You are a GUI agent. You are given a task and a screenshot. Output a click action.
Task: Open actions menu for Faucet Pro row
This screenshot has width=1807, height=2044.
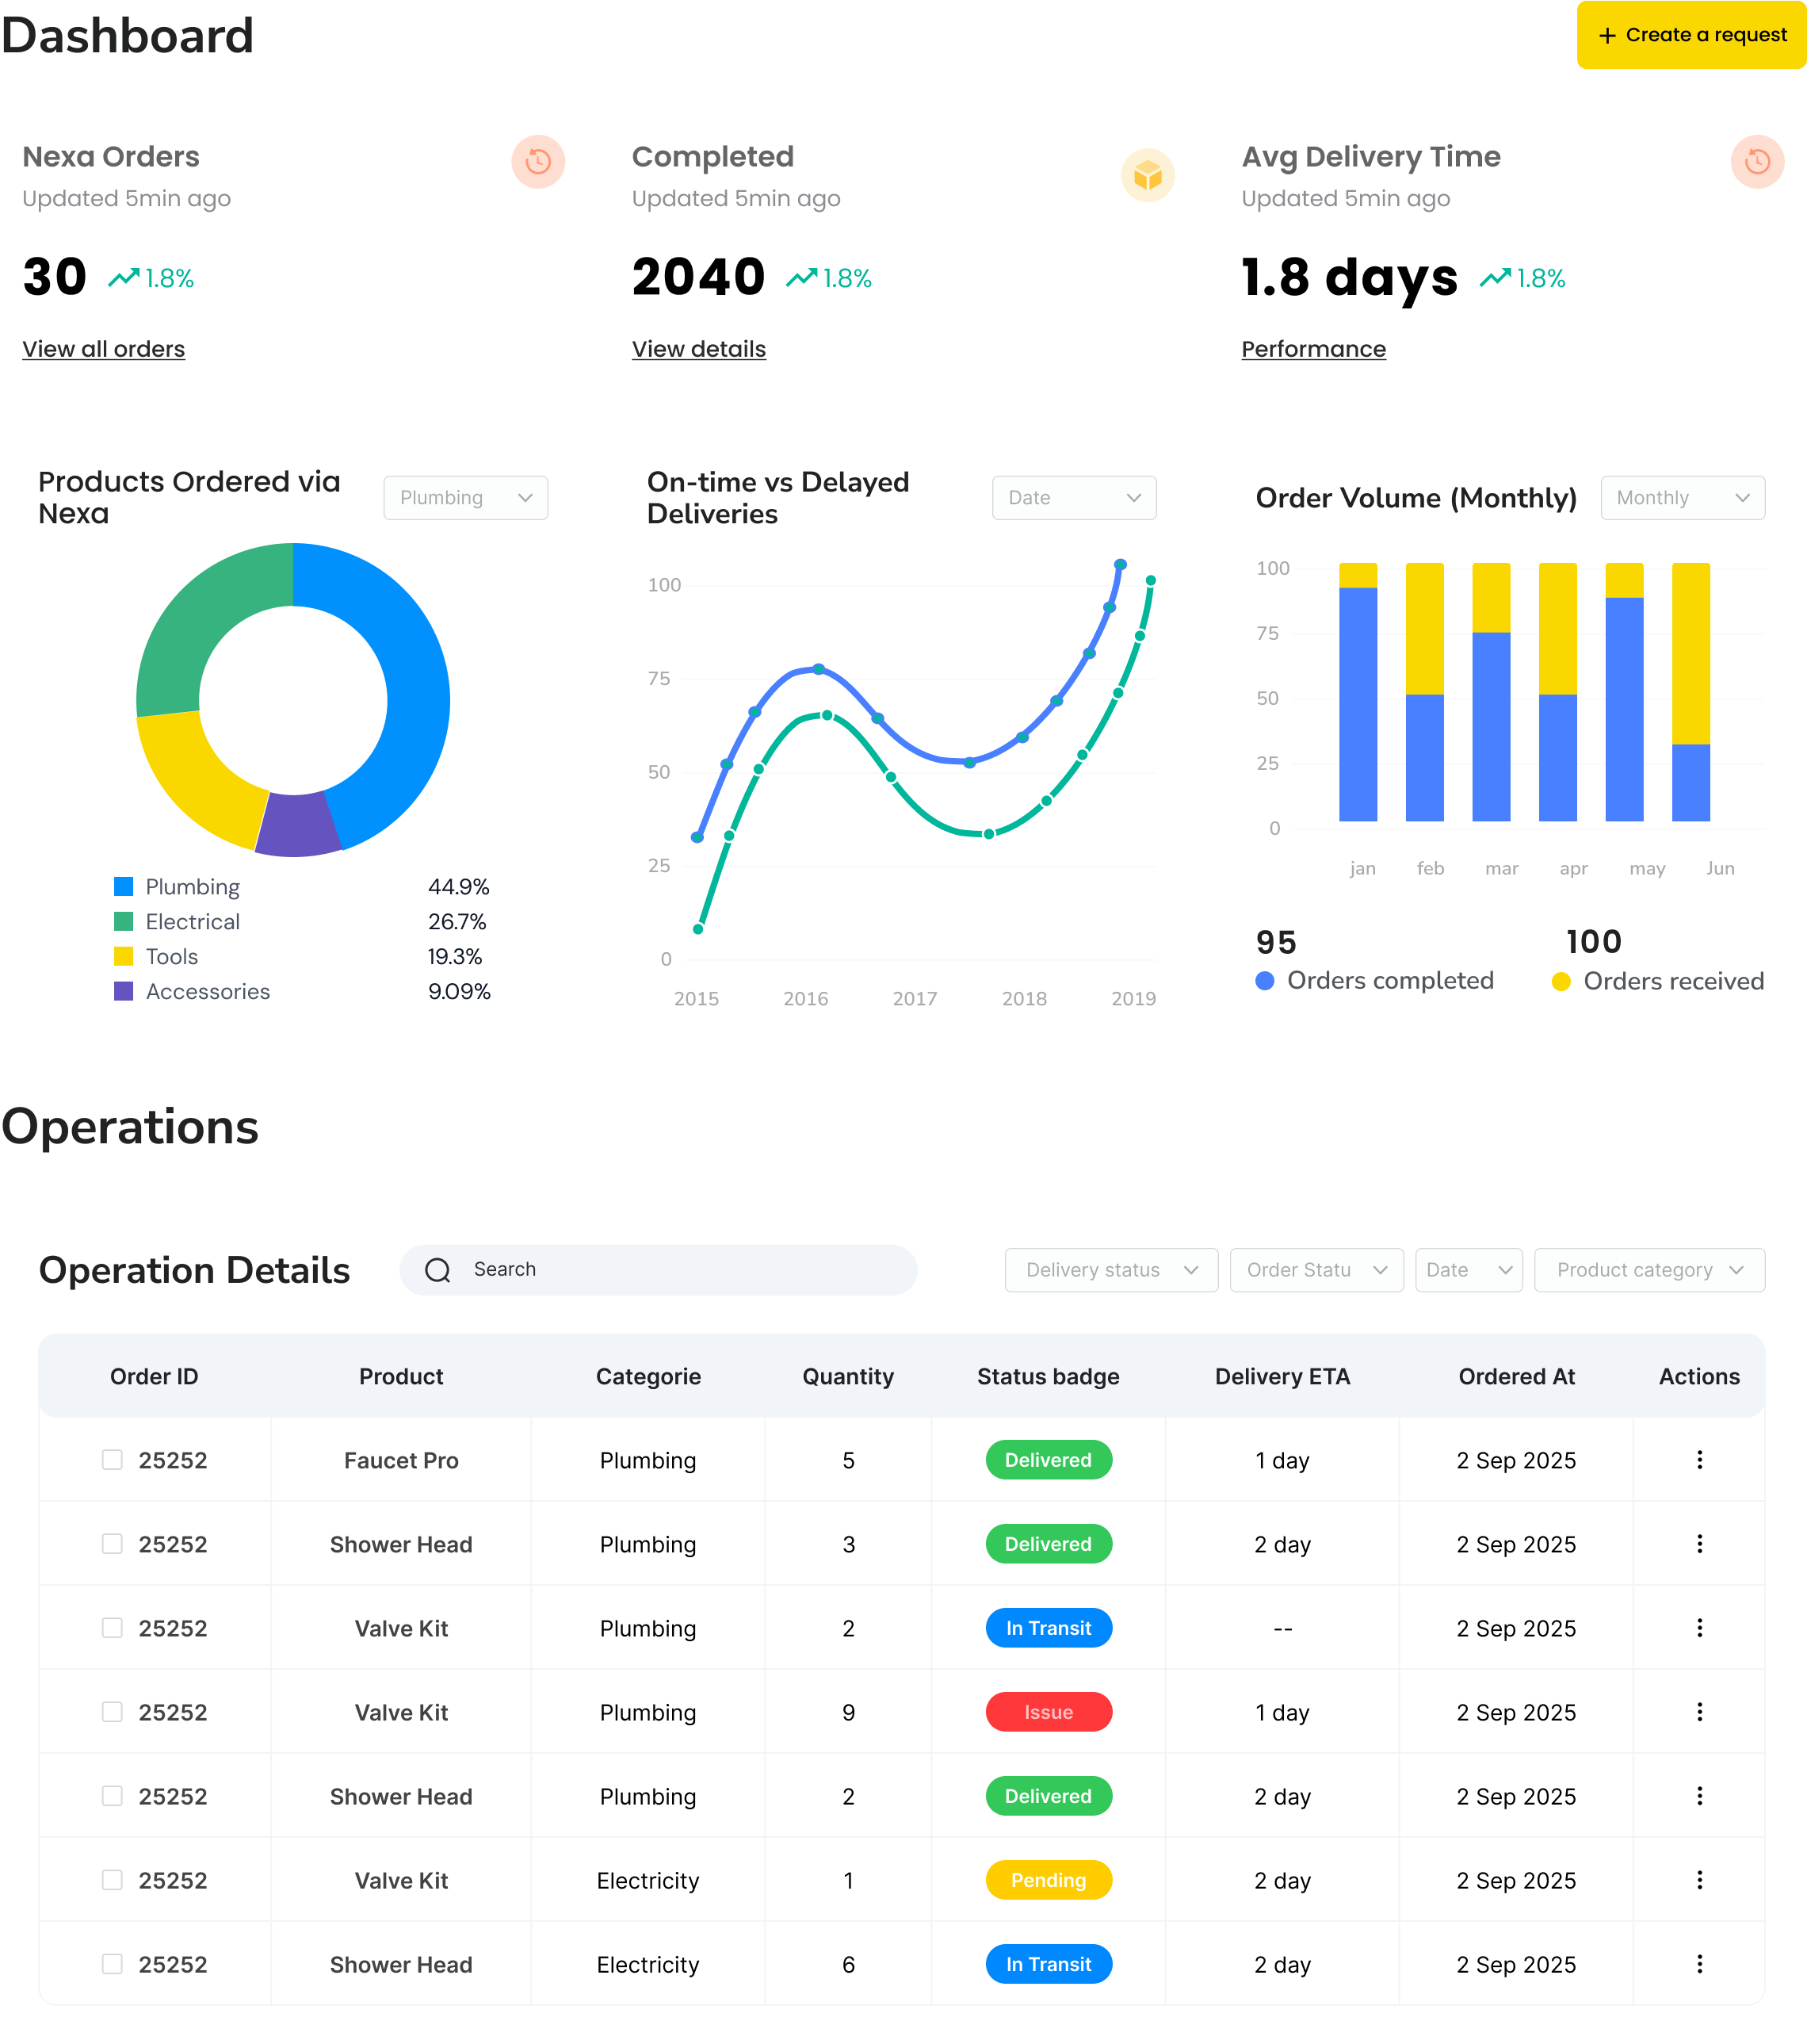pos(1699,1460)
